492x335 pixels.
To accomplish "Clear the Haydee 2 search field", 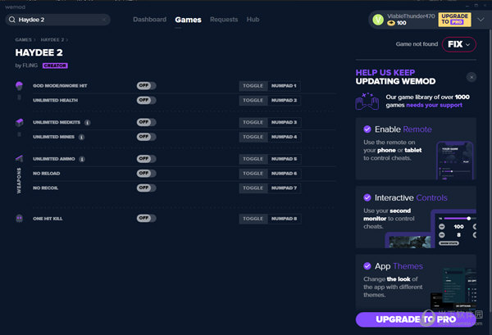I will 104,20.
